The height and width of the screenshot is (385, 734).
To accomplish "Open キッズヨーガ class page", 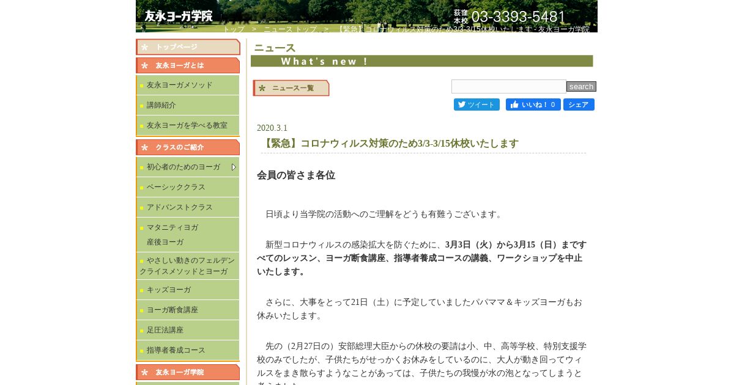I will pyautogui.click(x=188, y=290).
